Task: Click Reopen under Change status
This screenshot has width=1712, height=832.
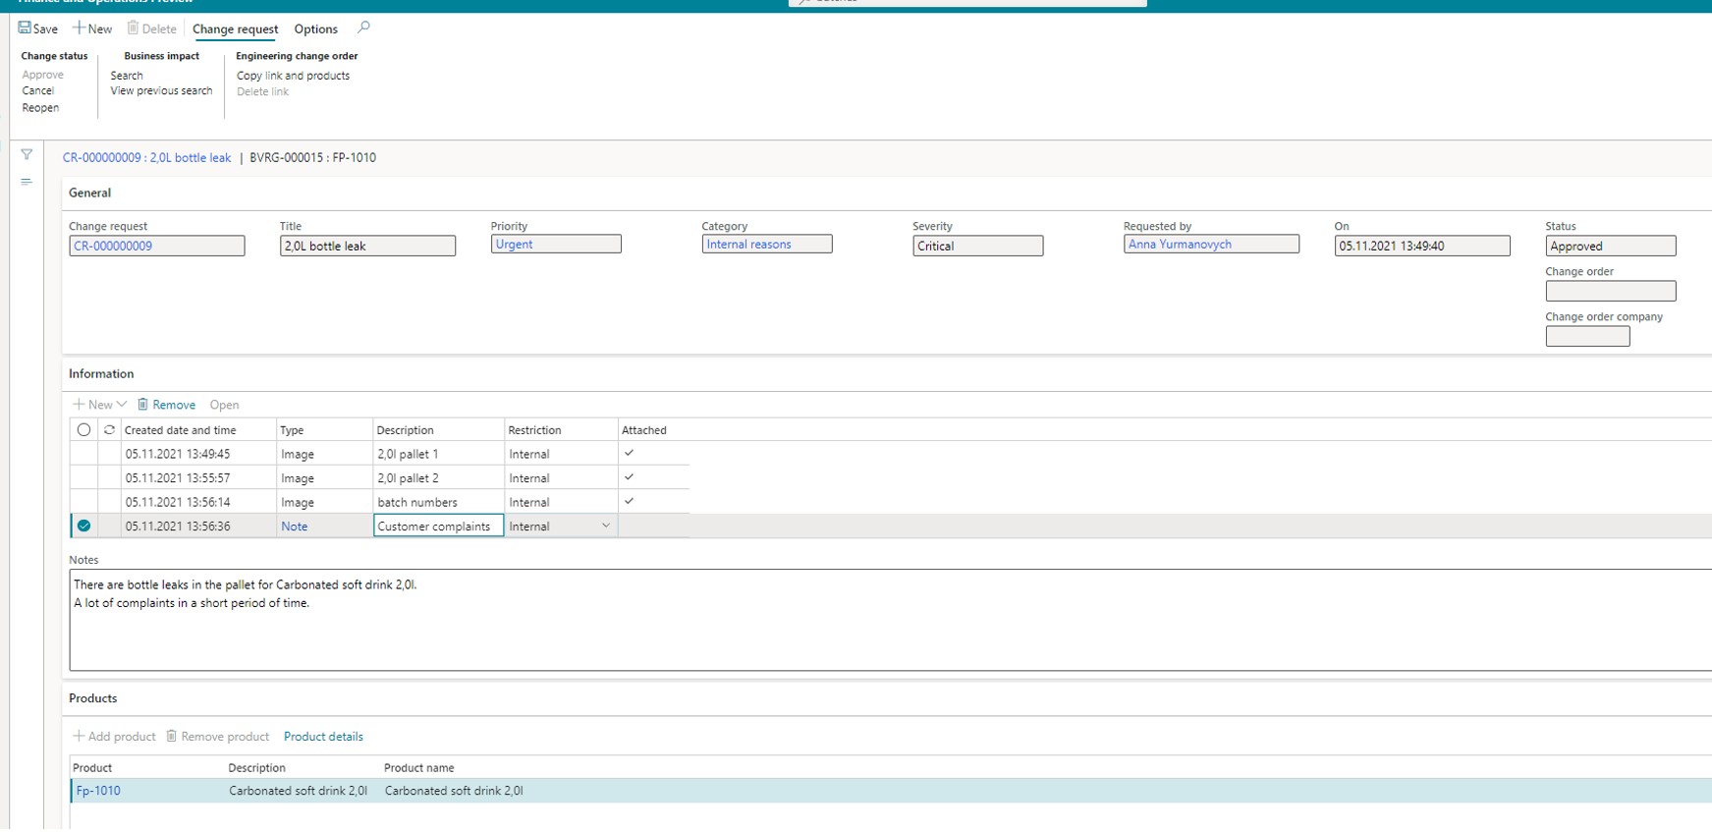Action: click(40, 108)
